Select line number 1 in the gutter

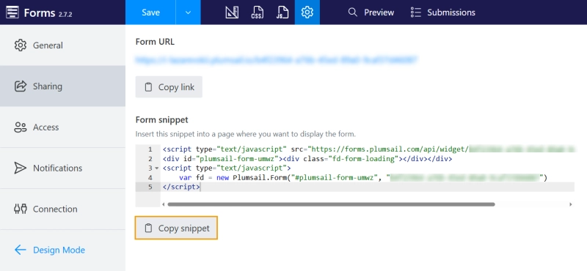click(150, 149)
